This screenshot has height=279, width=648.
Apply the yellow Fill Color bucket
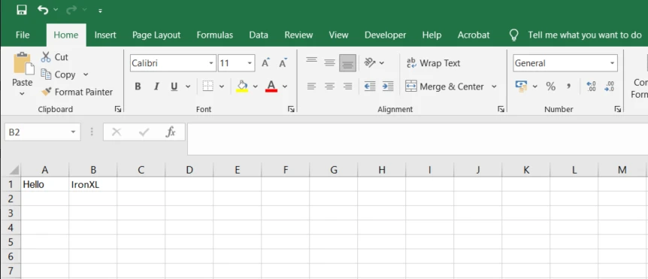pyautogui.click(x=242, y=86)
